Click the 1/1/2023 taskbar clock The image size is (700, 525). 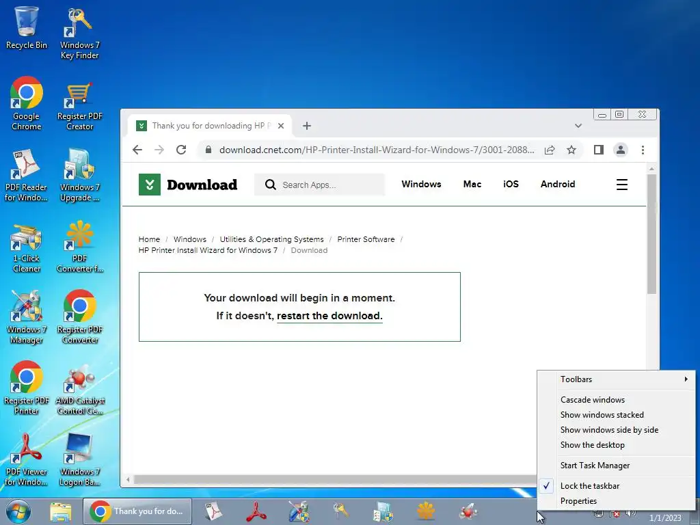665,518
